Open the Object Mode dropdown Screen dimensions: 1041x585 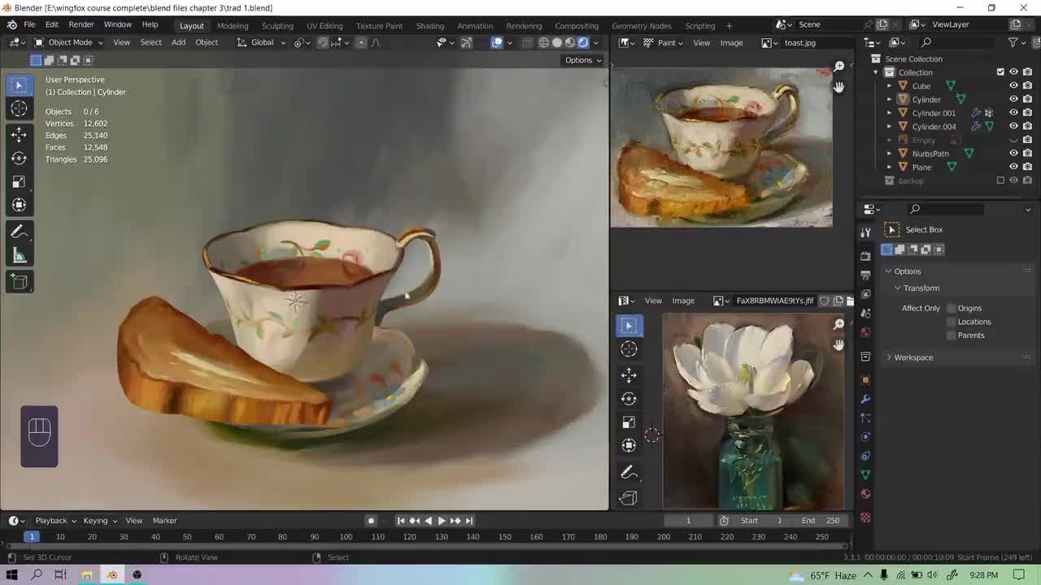(x=69, y=42)
